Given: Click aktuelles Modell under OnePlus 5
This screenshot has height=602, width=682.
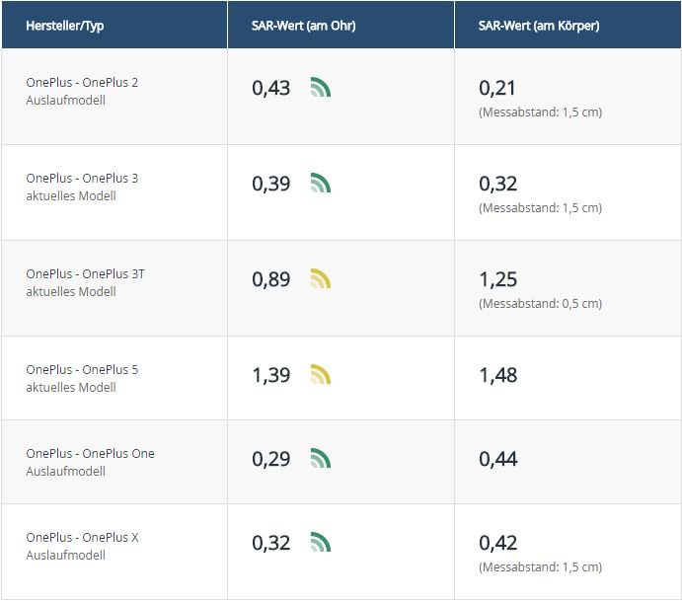Looking at the screenshot, I should click(x=71, y=387).
